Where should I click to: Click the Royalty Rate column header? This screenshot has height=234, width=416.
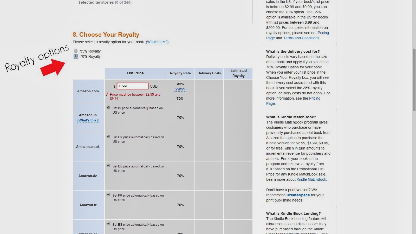coord(180,73)
